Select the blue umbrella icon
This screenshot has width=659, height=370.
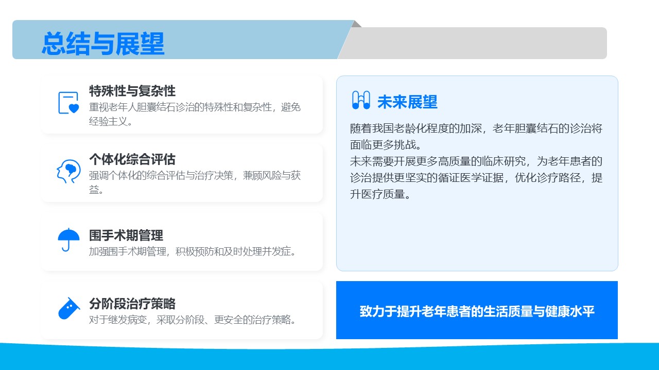click(x=68, y=239)
